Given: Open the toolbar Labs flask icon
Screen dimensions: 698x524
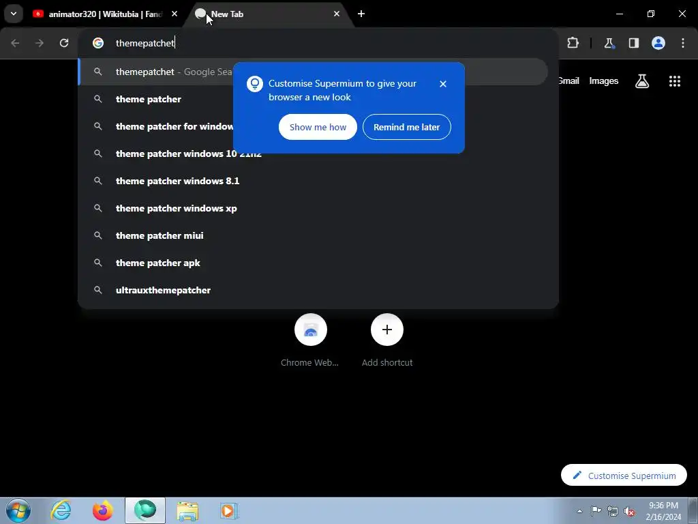Looking at the screenshot, I should pyautogui.click(x=609, y=43).
